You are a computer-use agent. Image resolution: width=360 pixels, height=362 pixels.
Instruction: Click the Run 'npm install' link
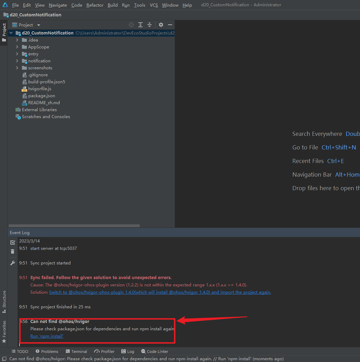click(47, 336)
